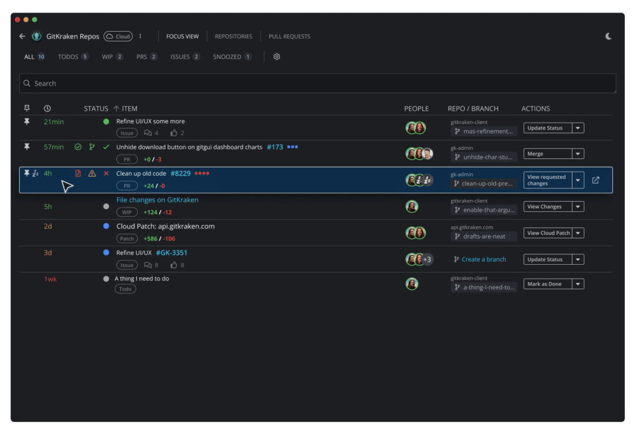The height and width of the screenshot is (433, 638).
Task: Click the View Changes button
Action: coord(548,207)
